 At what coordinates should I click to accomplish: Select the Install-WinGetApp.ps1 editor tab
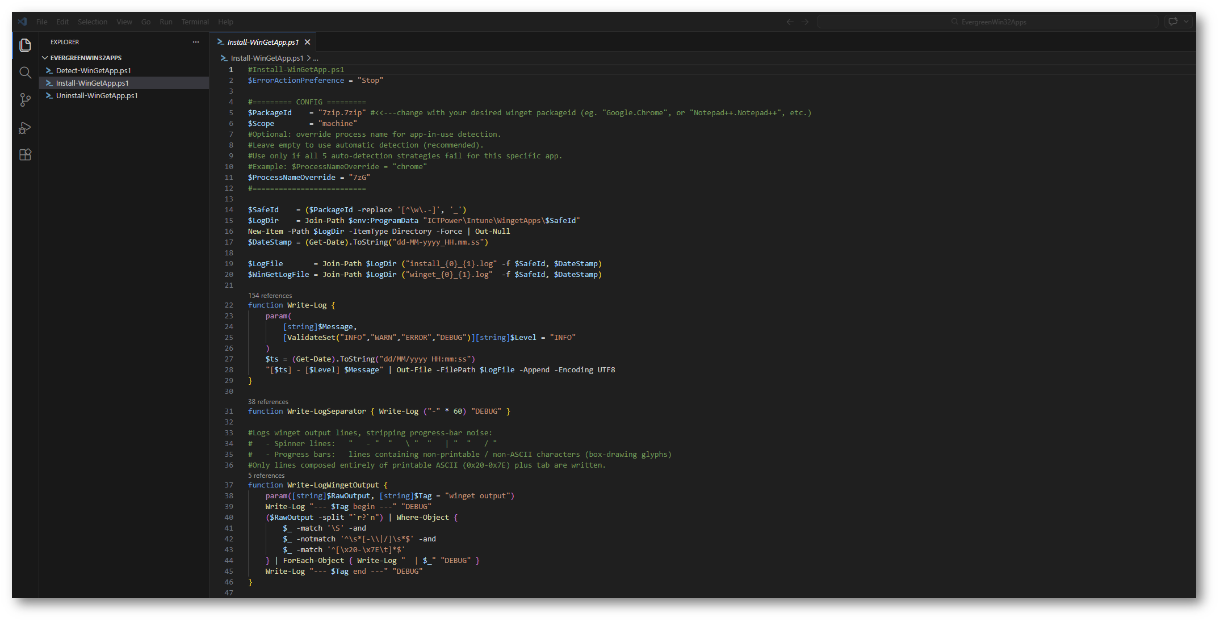(262, 42)
